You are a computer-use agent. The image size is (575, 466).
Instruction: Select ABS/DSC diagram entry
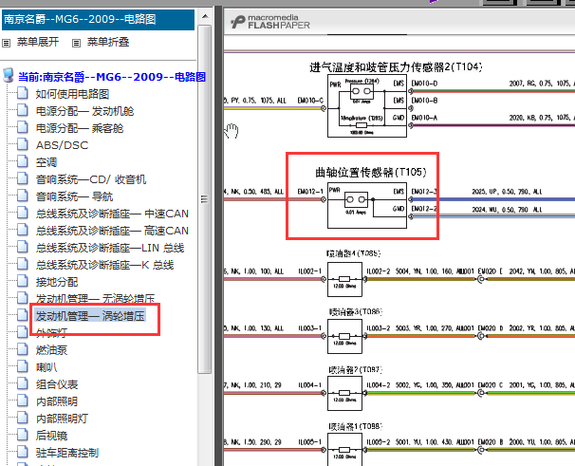(62, 145)
